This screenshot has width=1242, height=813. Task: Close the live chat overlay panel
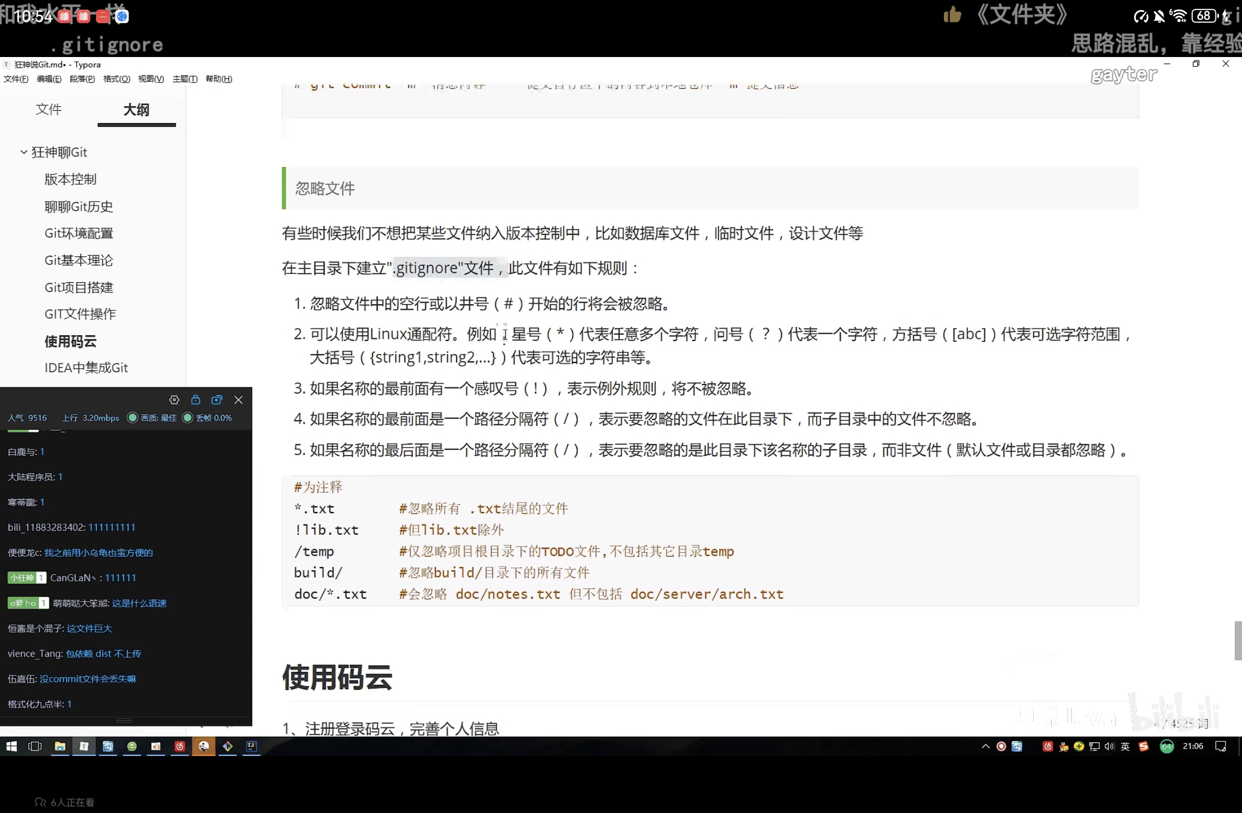(x=238, y=400)
